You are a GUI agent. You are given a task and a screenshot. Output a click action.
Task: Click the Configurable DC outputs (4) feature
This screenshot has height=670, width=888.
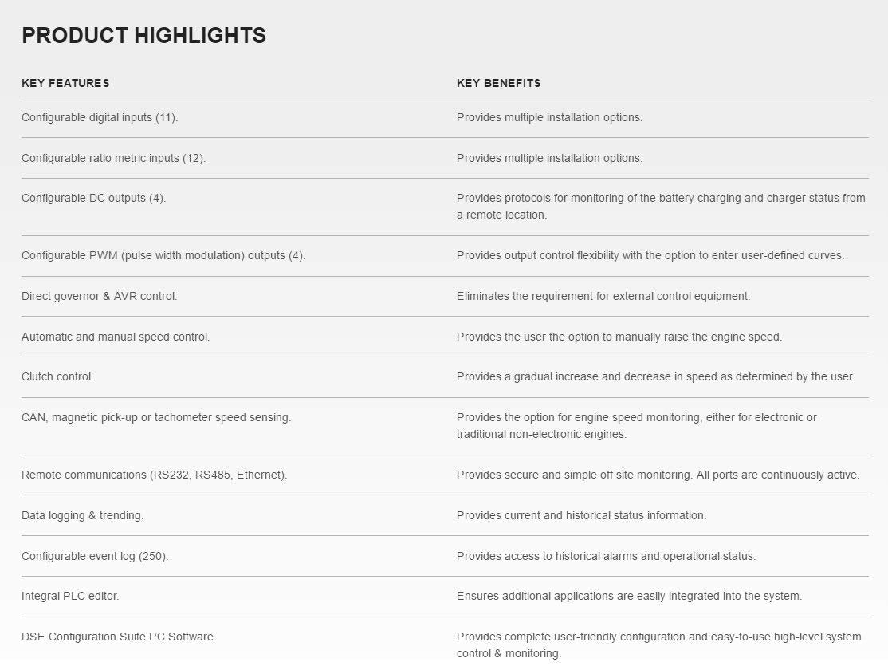(x=93, y=199)
